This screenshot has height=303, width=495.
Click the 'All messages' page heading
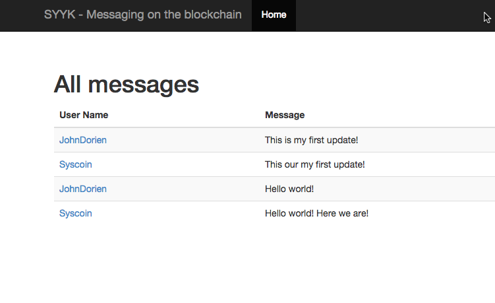pos(127,84)
